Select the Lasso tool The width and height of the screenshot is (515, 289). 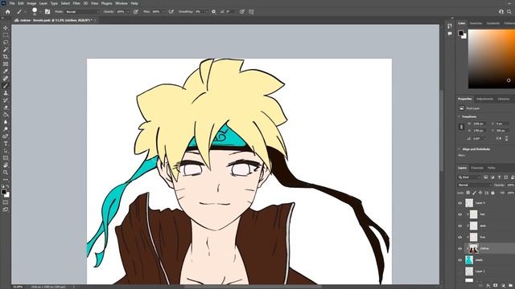tap(6, 43)
